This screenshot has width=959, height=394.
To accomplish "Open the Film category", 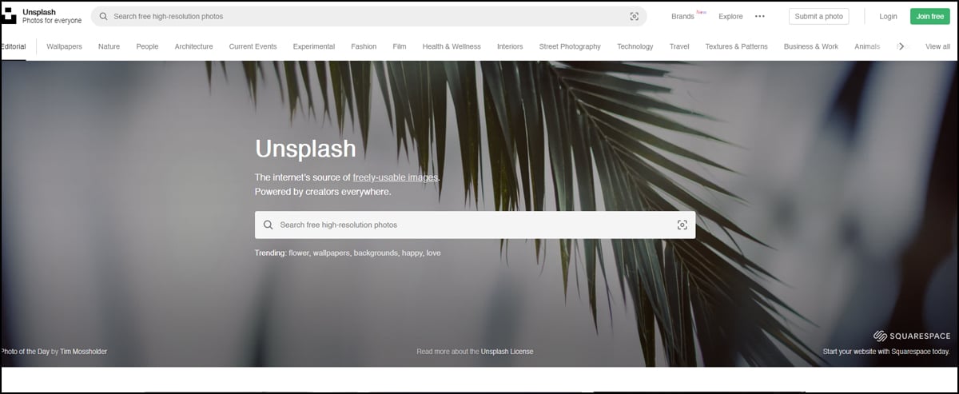I will point(400,46).
